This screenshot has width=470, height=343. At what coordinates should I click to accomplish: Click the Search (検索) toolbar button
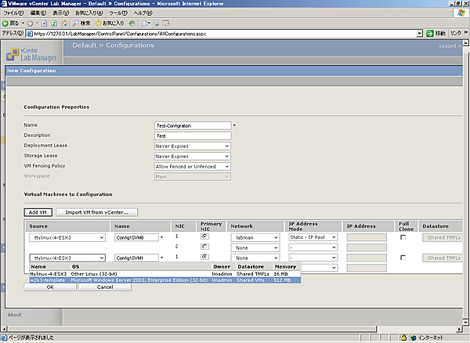pyautogui.click(x=85, y=23)
